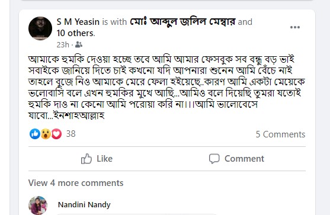Viewport: 330px width, 215px height.
Task: Click the friends audience privacy icon
Action: click(x=79, y=44)
